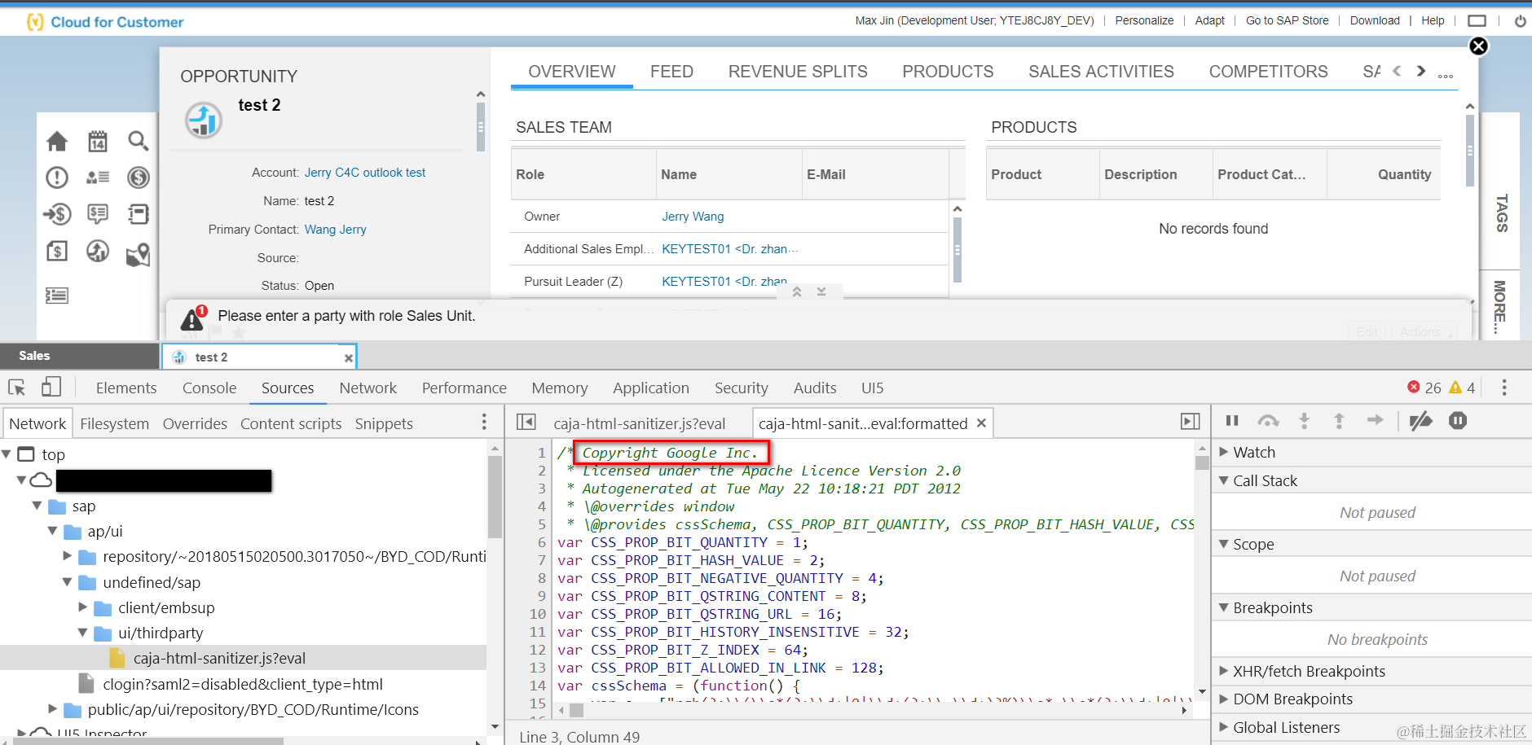Image resolution: width=1532 pixels, height=745 pixels.
Task: Expand the client/embsup folder arrow
Action: (x=82, y=607)
